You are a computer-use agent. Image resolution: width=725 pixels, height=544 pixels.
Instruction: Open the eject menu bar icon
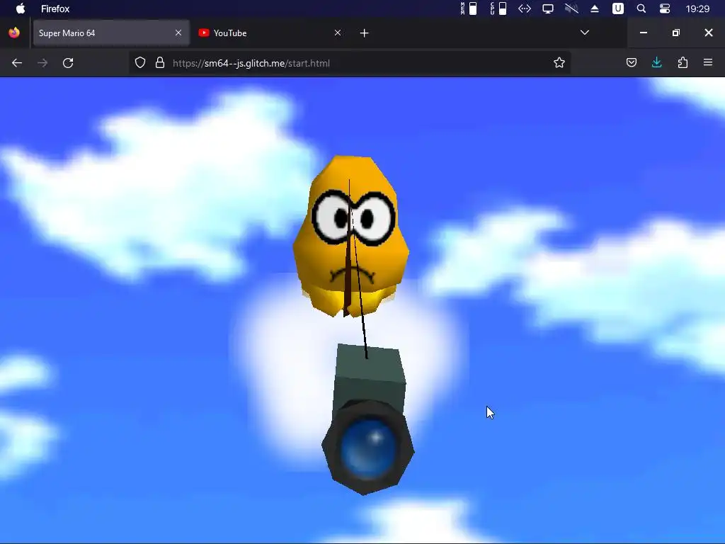pyautogui.click(x=595, y=8)
